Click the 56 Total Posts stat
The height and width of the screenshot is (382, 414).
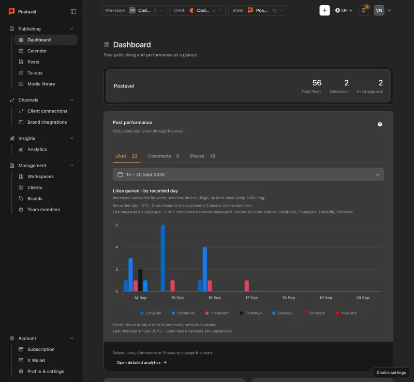pos(312,86)
